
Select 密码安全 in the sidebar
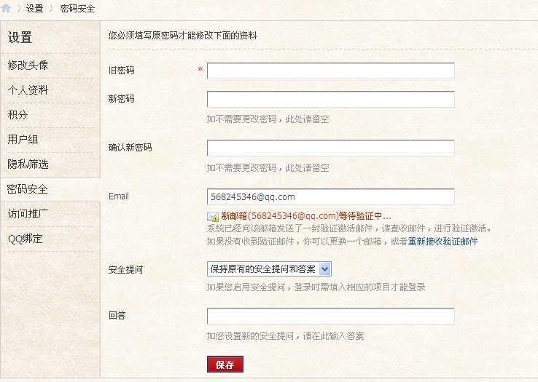click(28, 189)
